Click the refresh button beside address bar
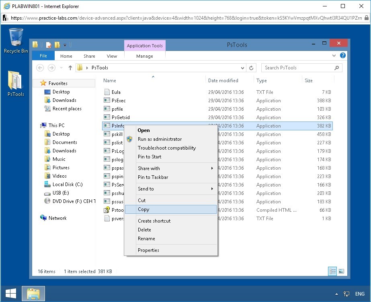Image resolution: width=371 pixels, height=302 pixels. (252, 68)
